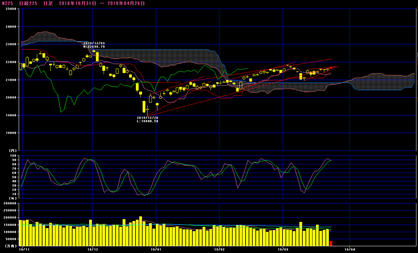Click the 21000 price axis label
The width and height of the screenshot is (418, 253).
(11, 80)
